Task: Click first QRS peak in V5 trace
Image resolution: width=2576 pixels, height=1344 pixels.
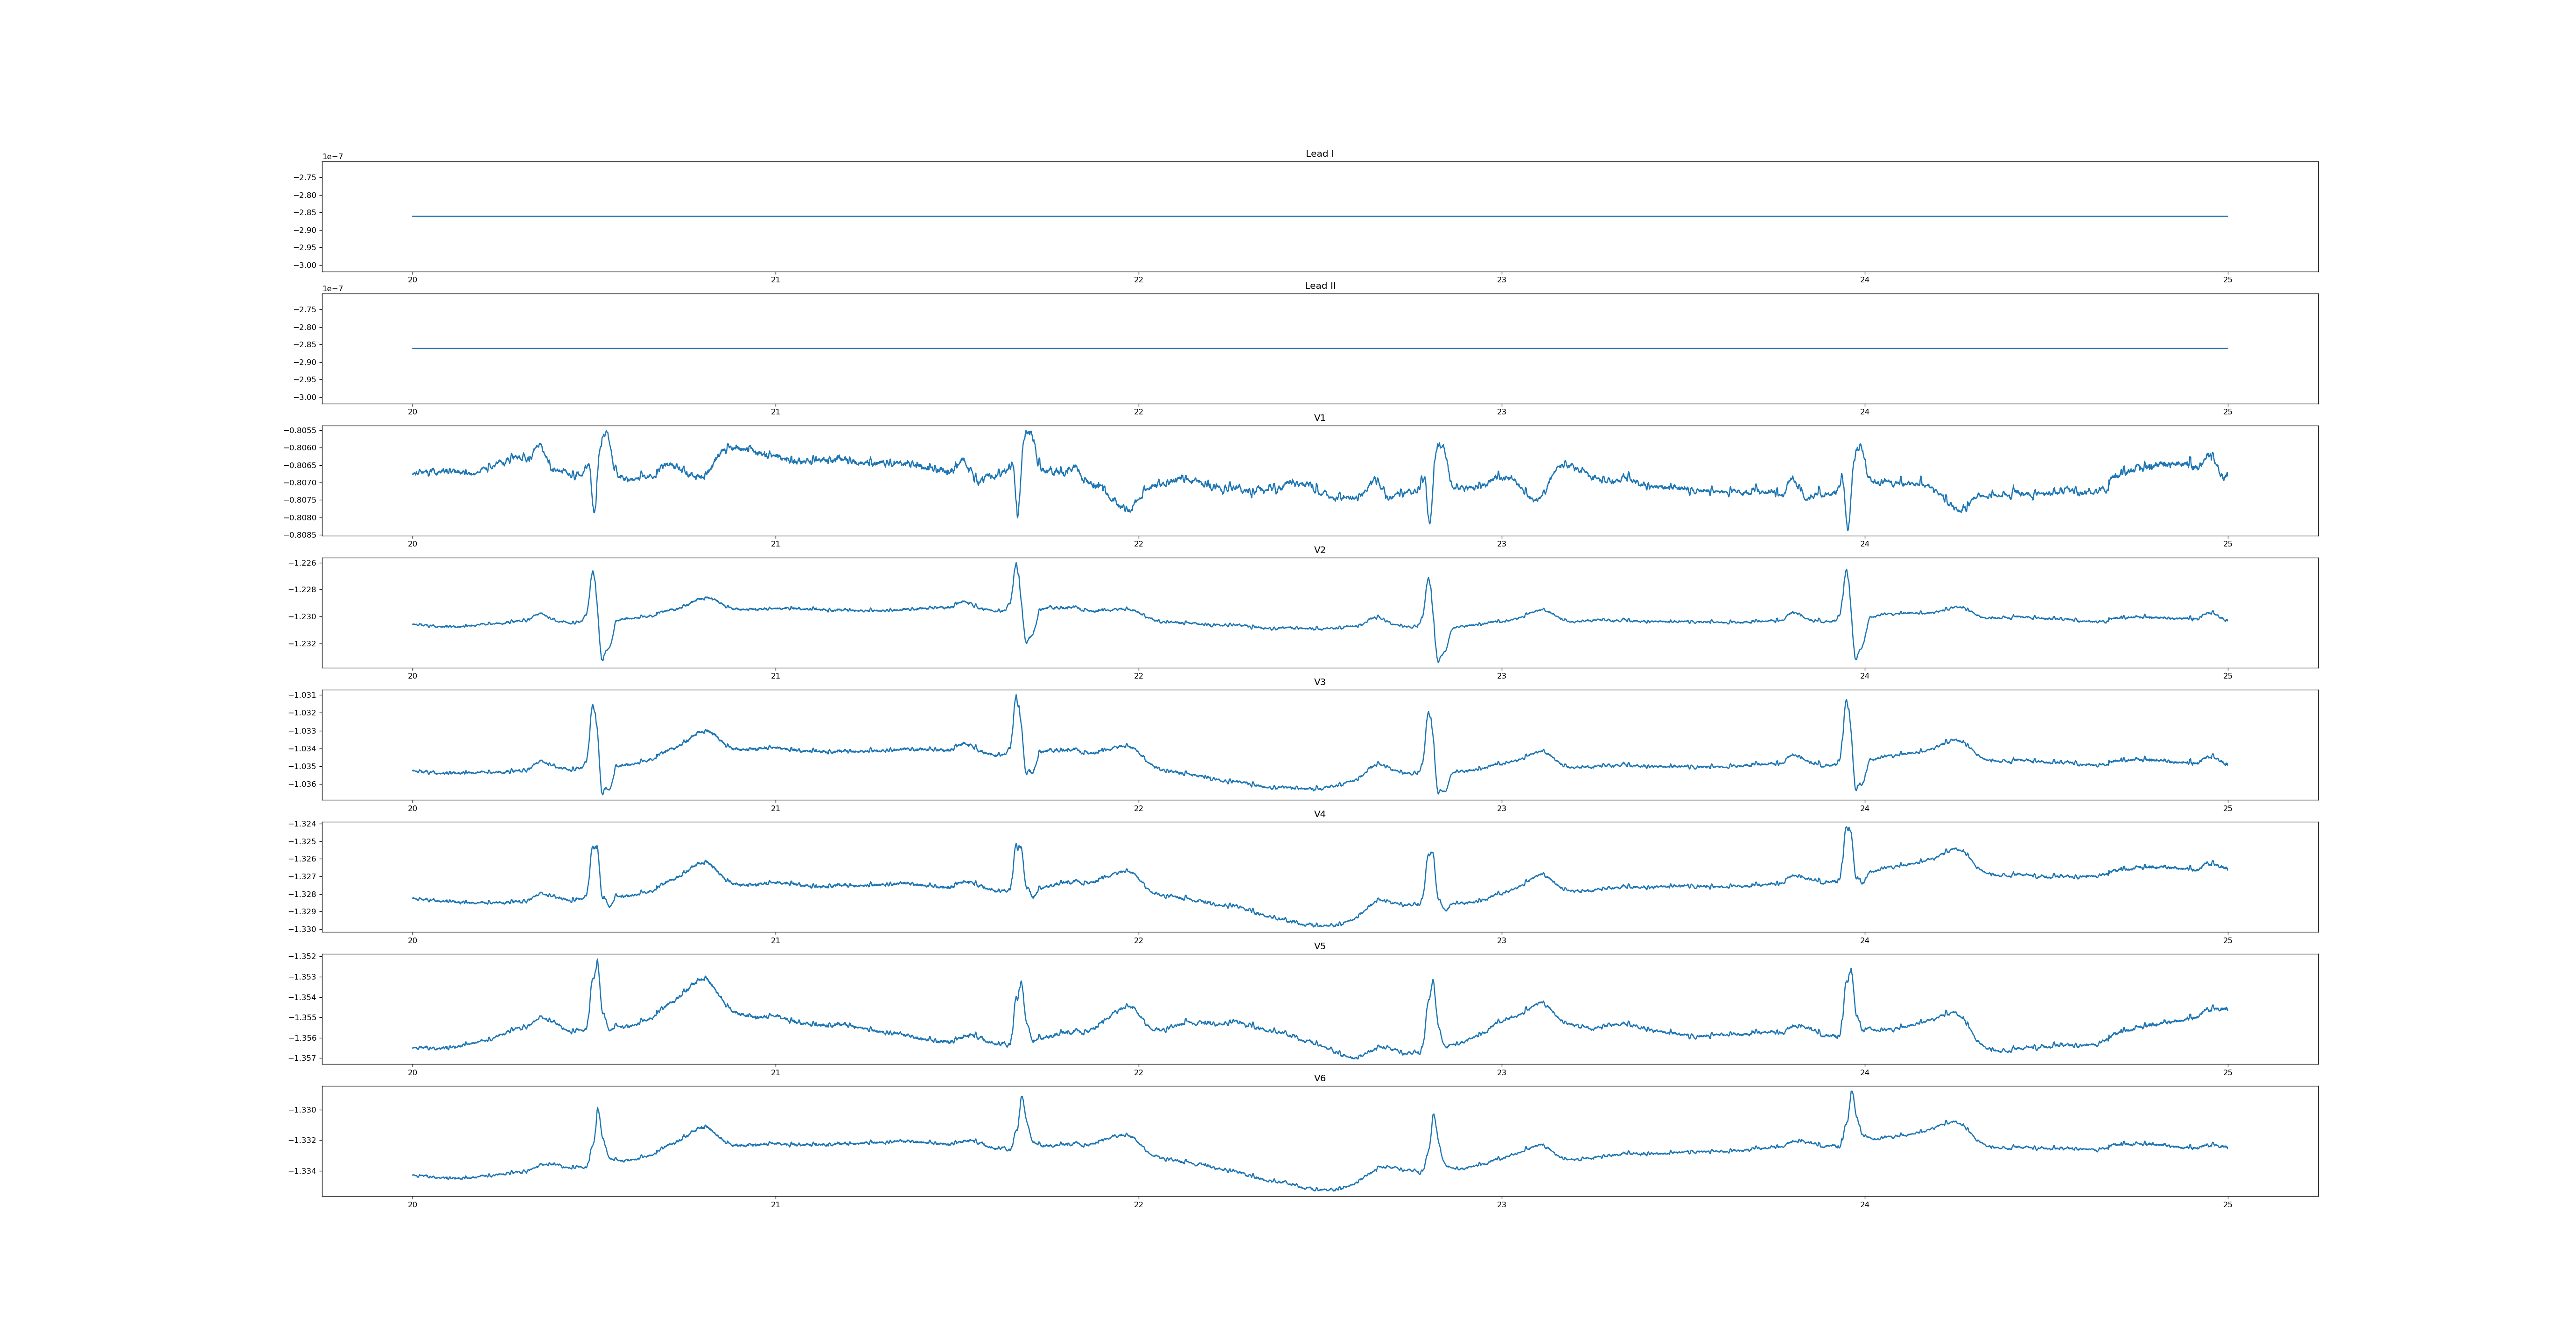Action: [597, 961]
